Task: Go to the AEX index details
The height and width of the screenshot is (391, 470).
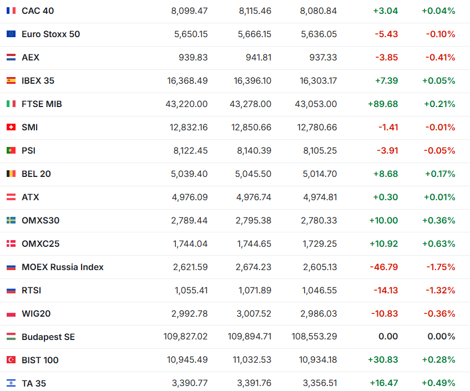Action: (x=31, y=58)
